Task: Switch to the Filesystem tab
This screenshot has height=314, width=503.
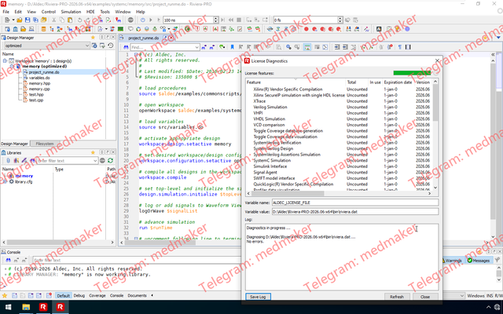Action: pos(45,144)
